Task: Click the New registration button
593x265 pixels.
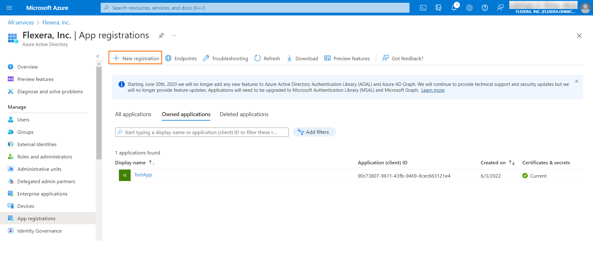Action: click(x=136, y=58)
